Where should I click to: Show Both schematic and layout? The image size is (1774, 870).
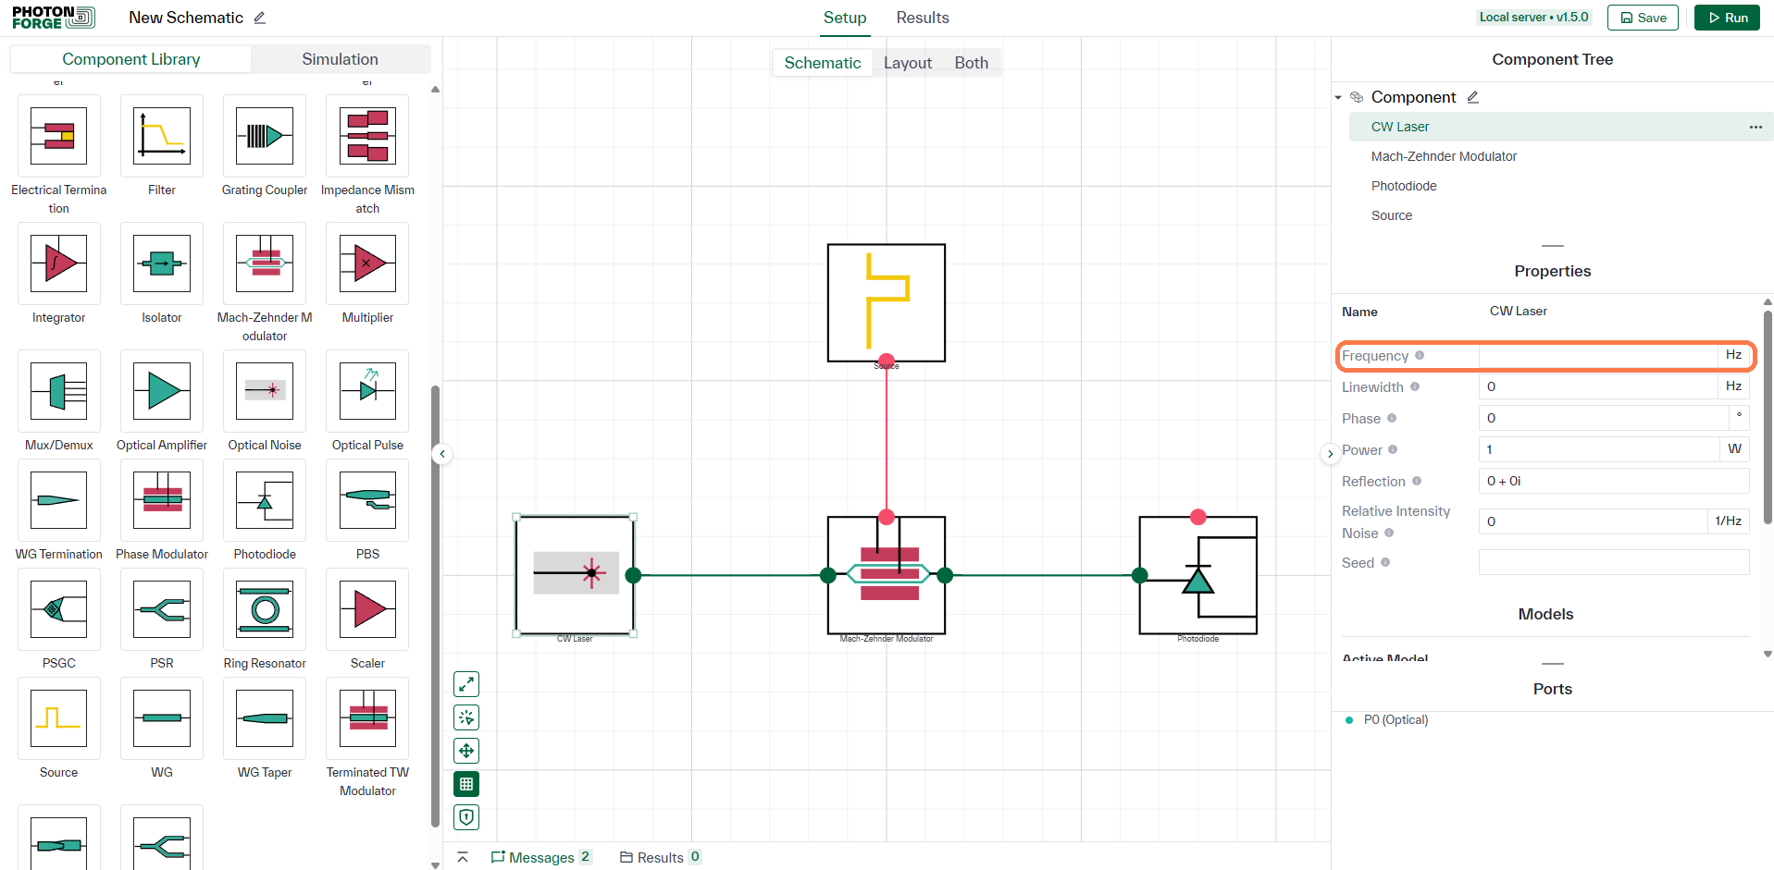972,63
